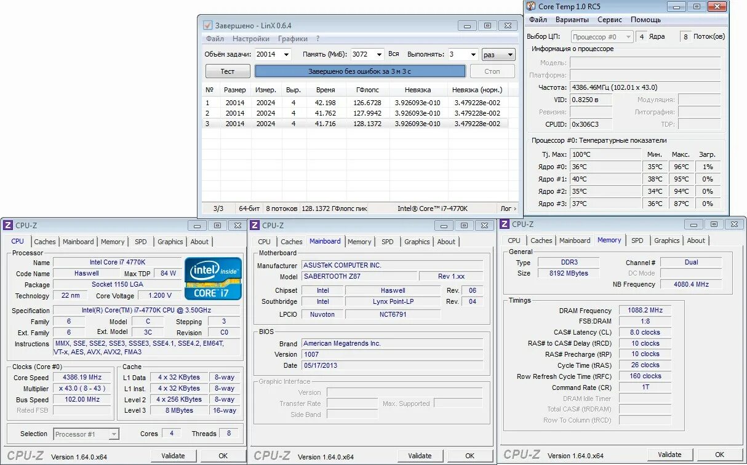The image size is (747, 465).
Task: Switch to SPD tab in left CPU-Z
Action: [x=141, y=242]
